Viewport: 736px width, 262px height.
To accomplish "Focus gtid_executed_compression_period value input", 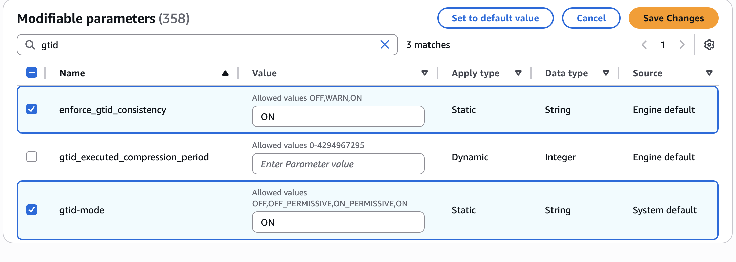I will 338,164.
